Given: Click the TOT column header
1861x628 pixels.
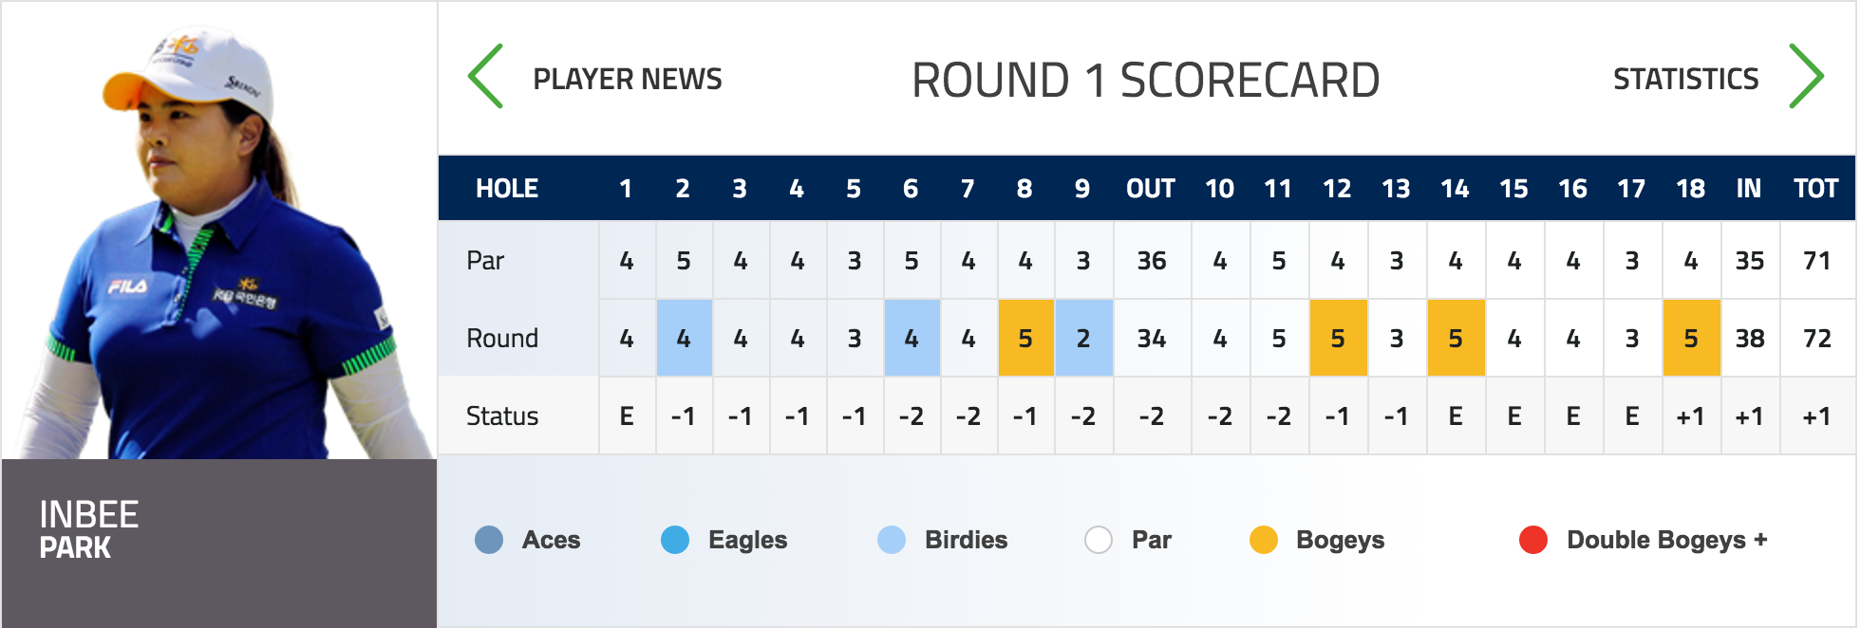Looking at the screenshot, I should coord(1816,189).
